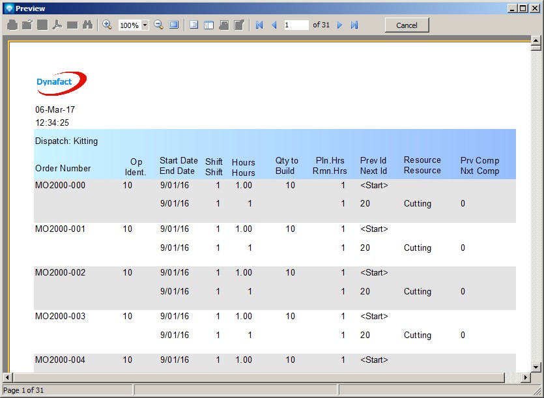Screen dimensions: 544x398
Task: Advance to the next page
Action: pos(339,25)
